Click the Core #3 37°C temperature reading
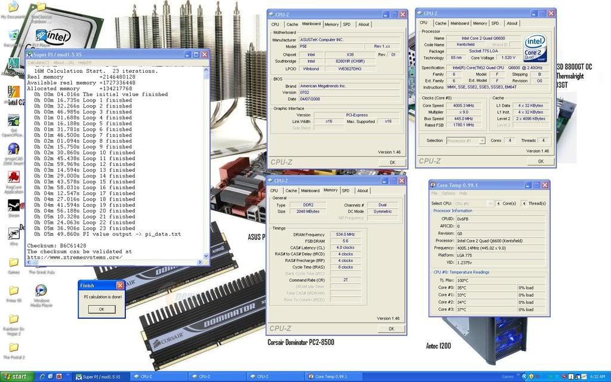 pos(486,310)
